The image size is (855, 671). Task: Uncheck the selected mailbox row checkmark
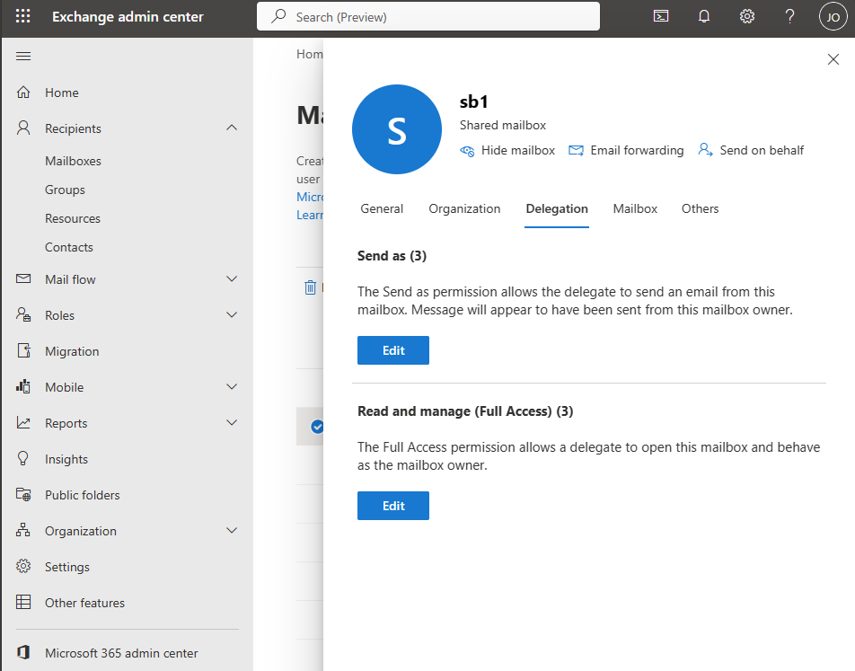click(317, 427)
